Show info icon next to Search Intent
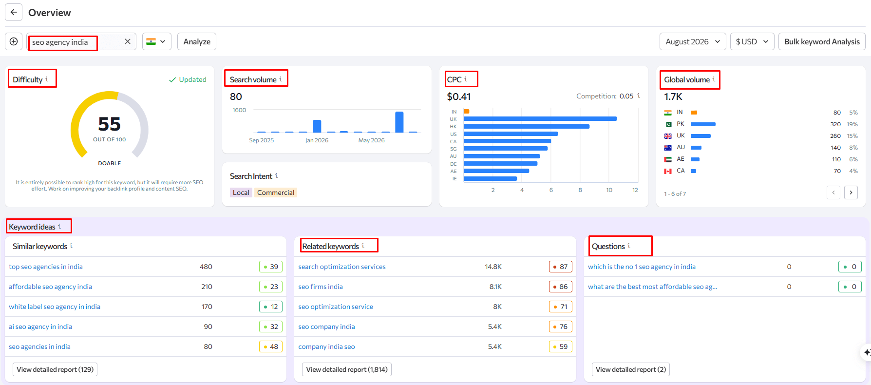The image size is (871, 385). tap(276, 175)
